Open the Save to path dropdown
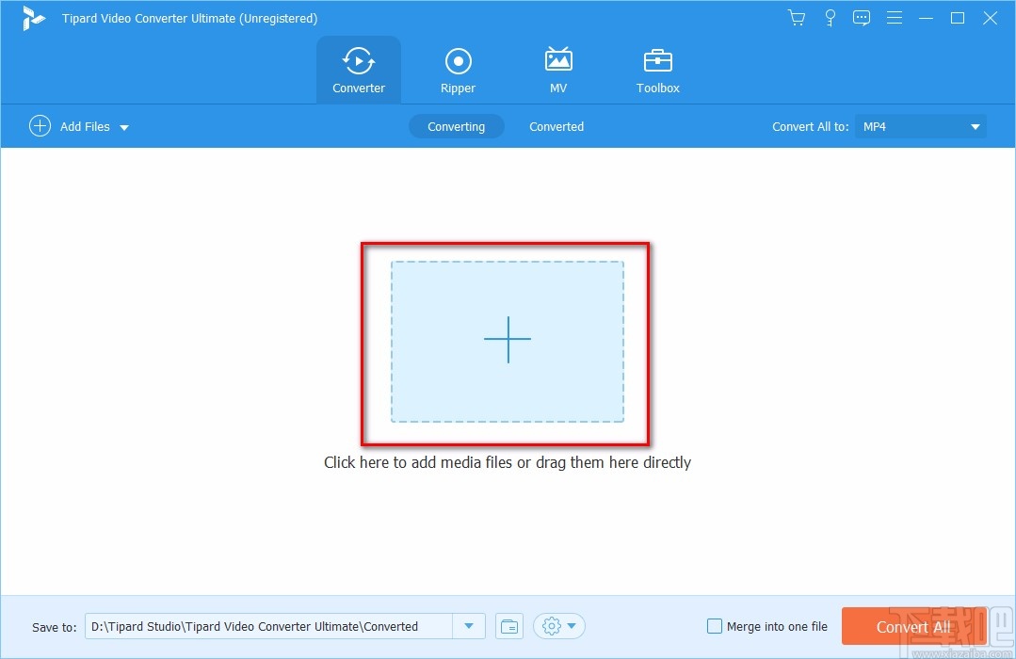 (x=469, y=625)
